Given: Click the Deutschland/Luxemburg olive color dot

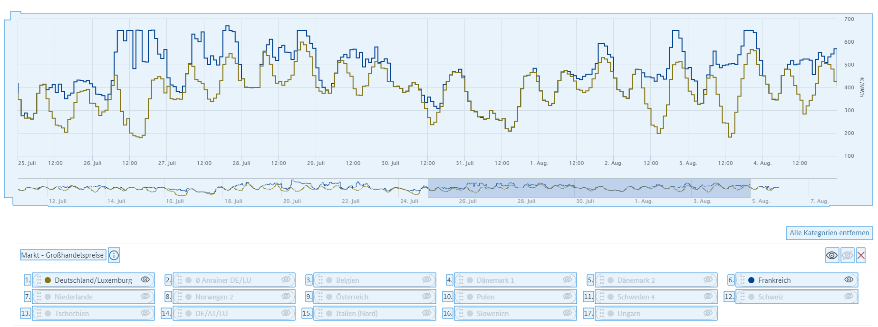Looking at the screenshot, I should [48, 280].
